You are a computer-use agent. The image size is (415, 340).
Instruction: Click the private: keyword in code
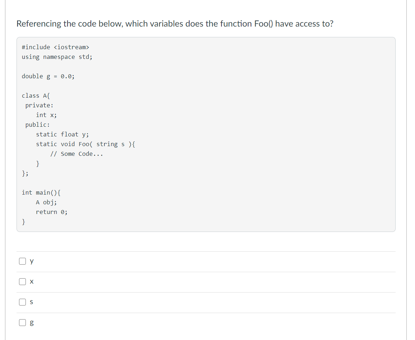pos(39,105)
